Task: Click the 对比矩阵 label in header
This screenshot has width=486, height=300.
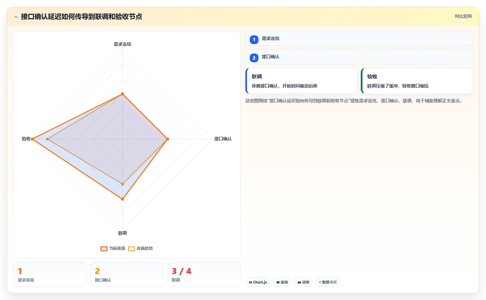Action: point(463,16)
